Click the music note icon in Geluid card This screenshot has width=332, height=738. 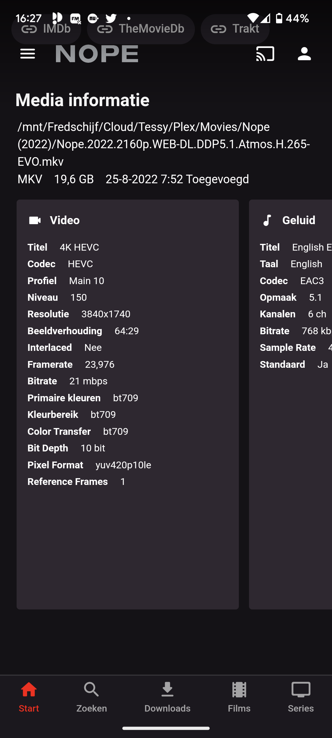pyautogui.click(x=267, y=220)
